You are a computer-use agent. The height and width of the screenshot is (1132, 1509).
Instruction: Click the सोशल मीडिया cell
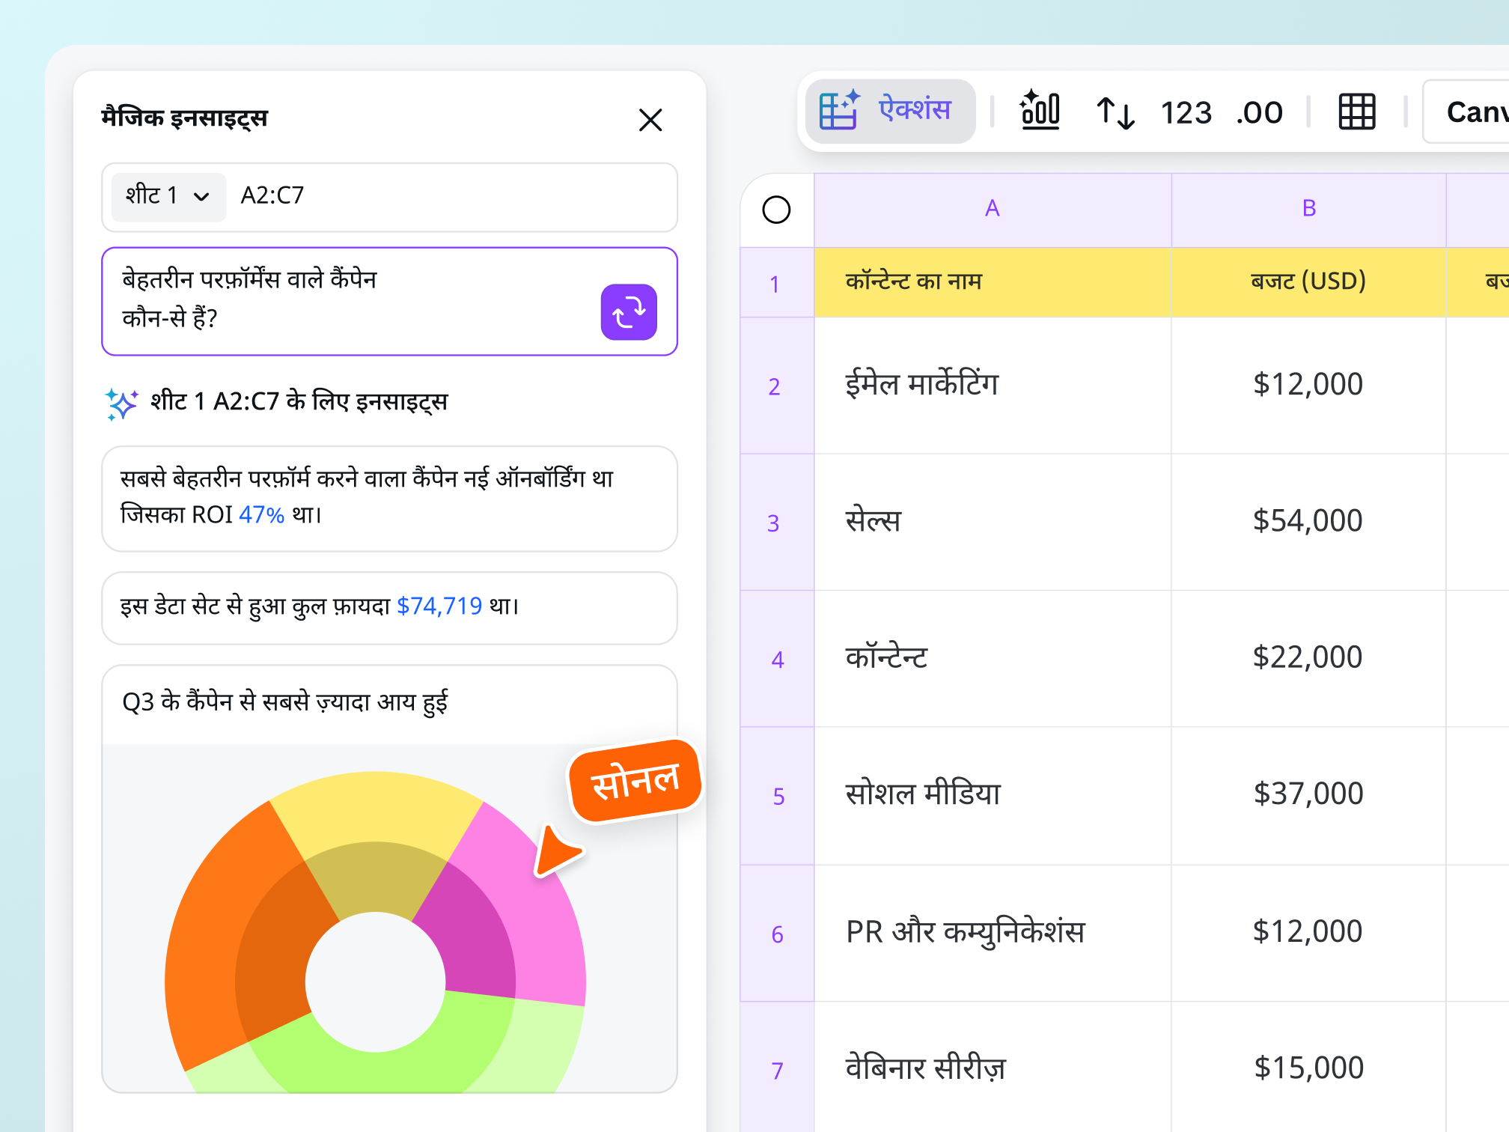(x=993, y=796)
